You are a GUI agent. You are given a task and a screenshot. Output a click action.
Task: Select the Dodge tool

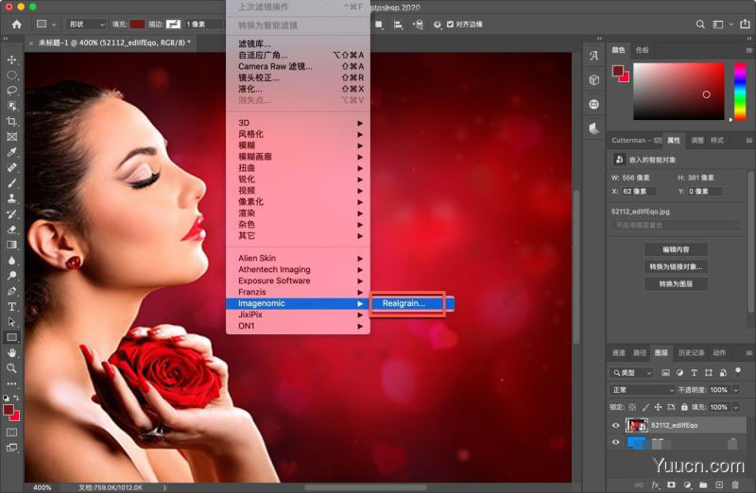pyautogui.click(x=12, y=276)
